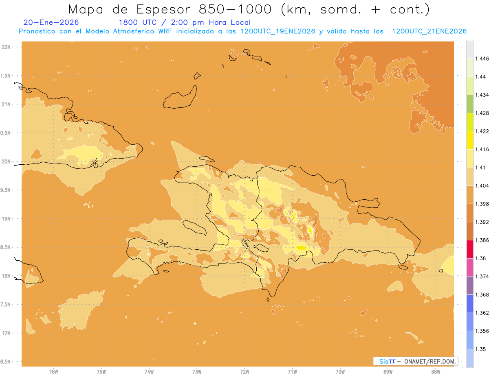Click the '6.5N' latitude label
The image size is (489, 377).
[x=5, y=362]
